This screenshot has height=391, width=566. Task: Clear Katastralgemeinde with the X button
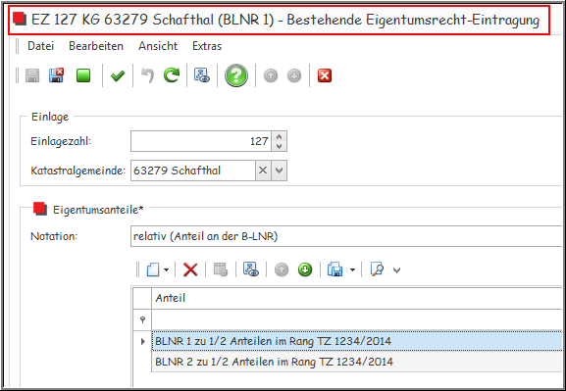pos(263,171)
